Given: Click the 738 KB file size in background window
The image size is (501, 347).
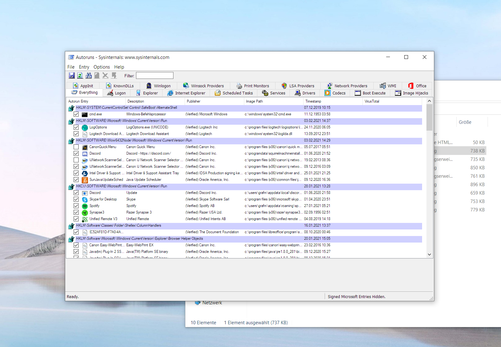Looking at the screenshot, I should [x=478, y=151].
